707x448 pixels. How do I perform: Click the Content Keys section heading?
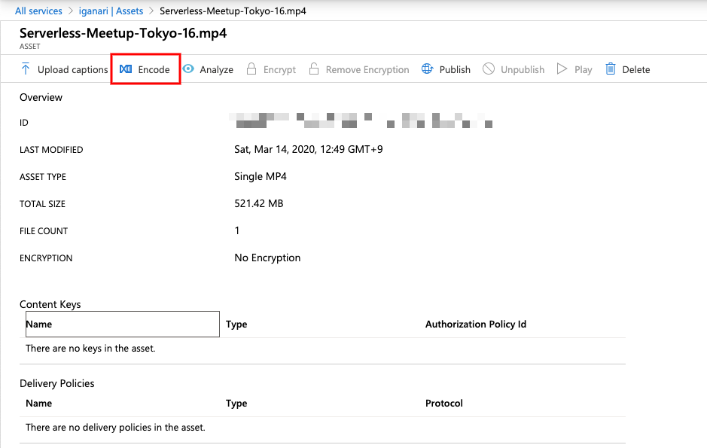50,304
